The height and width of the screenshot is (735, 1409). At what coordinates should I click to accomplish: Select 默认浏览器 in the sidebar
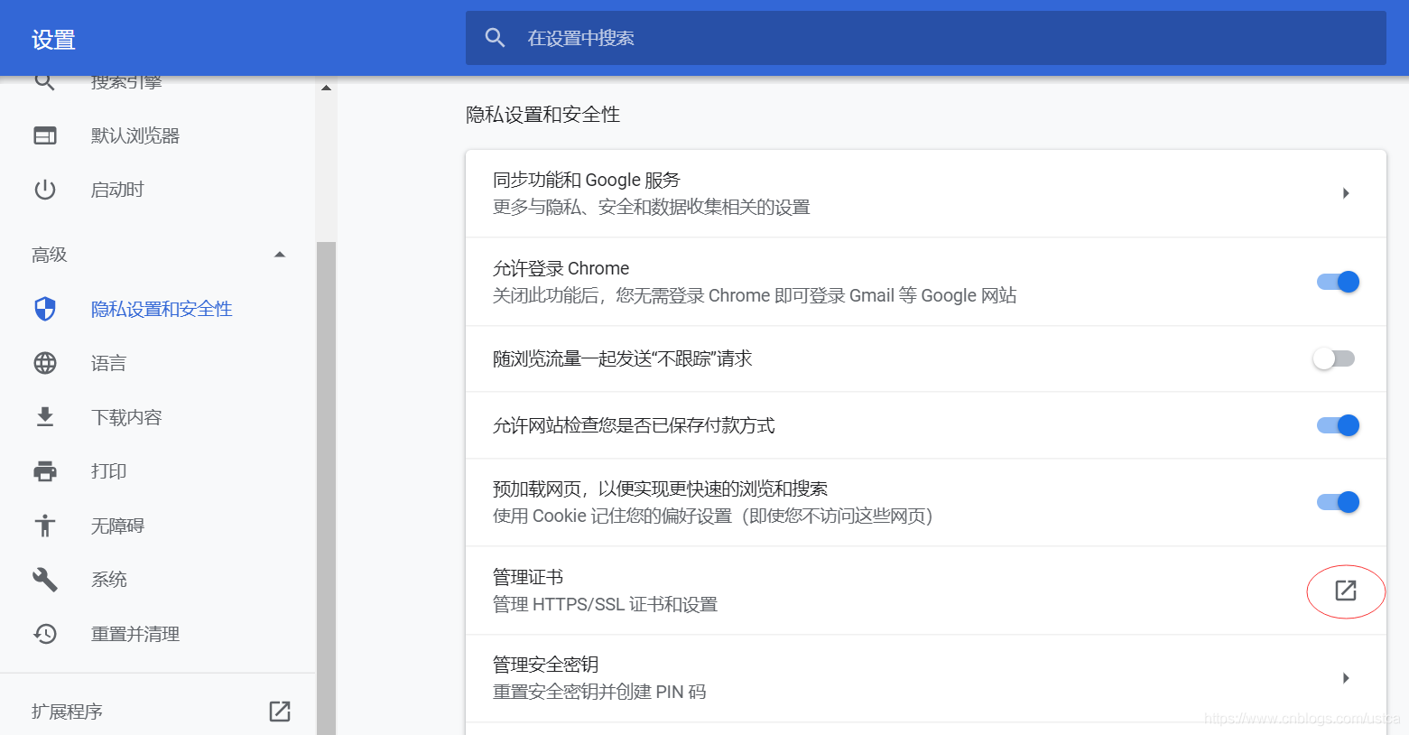(135, 135)
